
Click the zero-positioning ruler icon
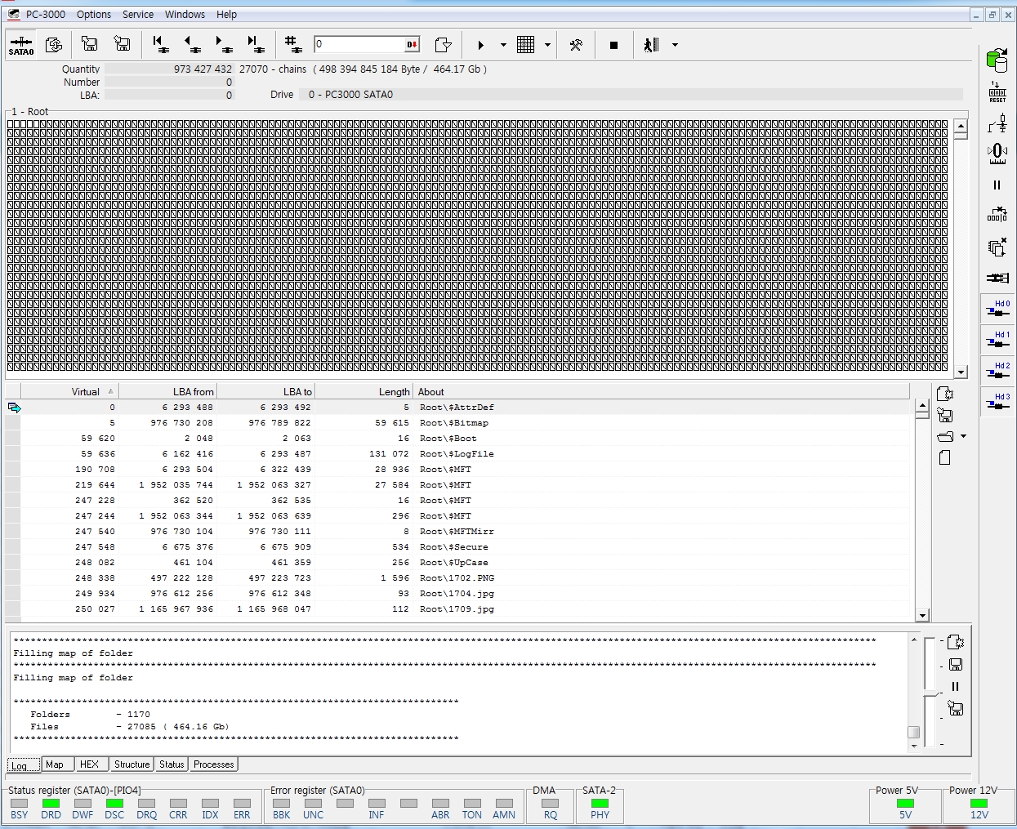pos(997,153)
